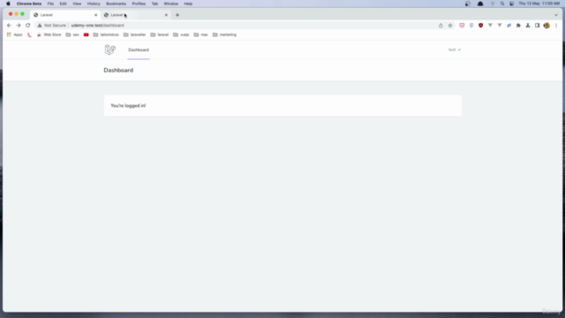The image size is (565, 318).
Task: Open the YouTube bookmark icon
Action: pyautogui.click(x=87, y=34)
